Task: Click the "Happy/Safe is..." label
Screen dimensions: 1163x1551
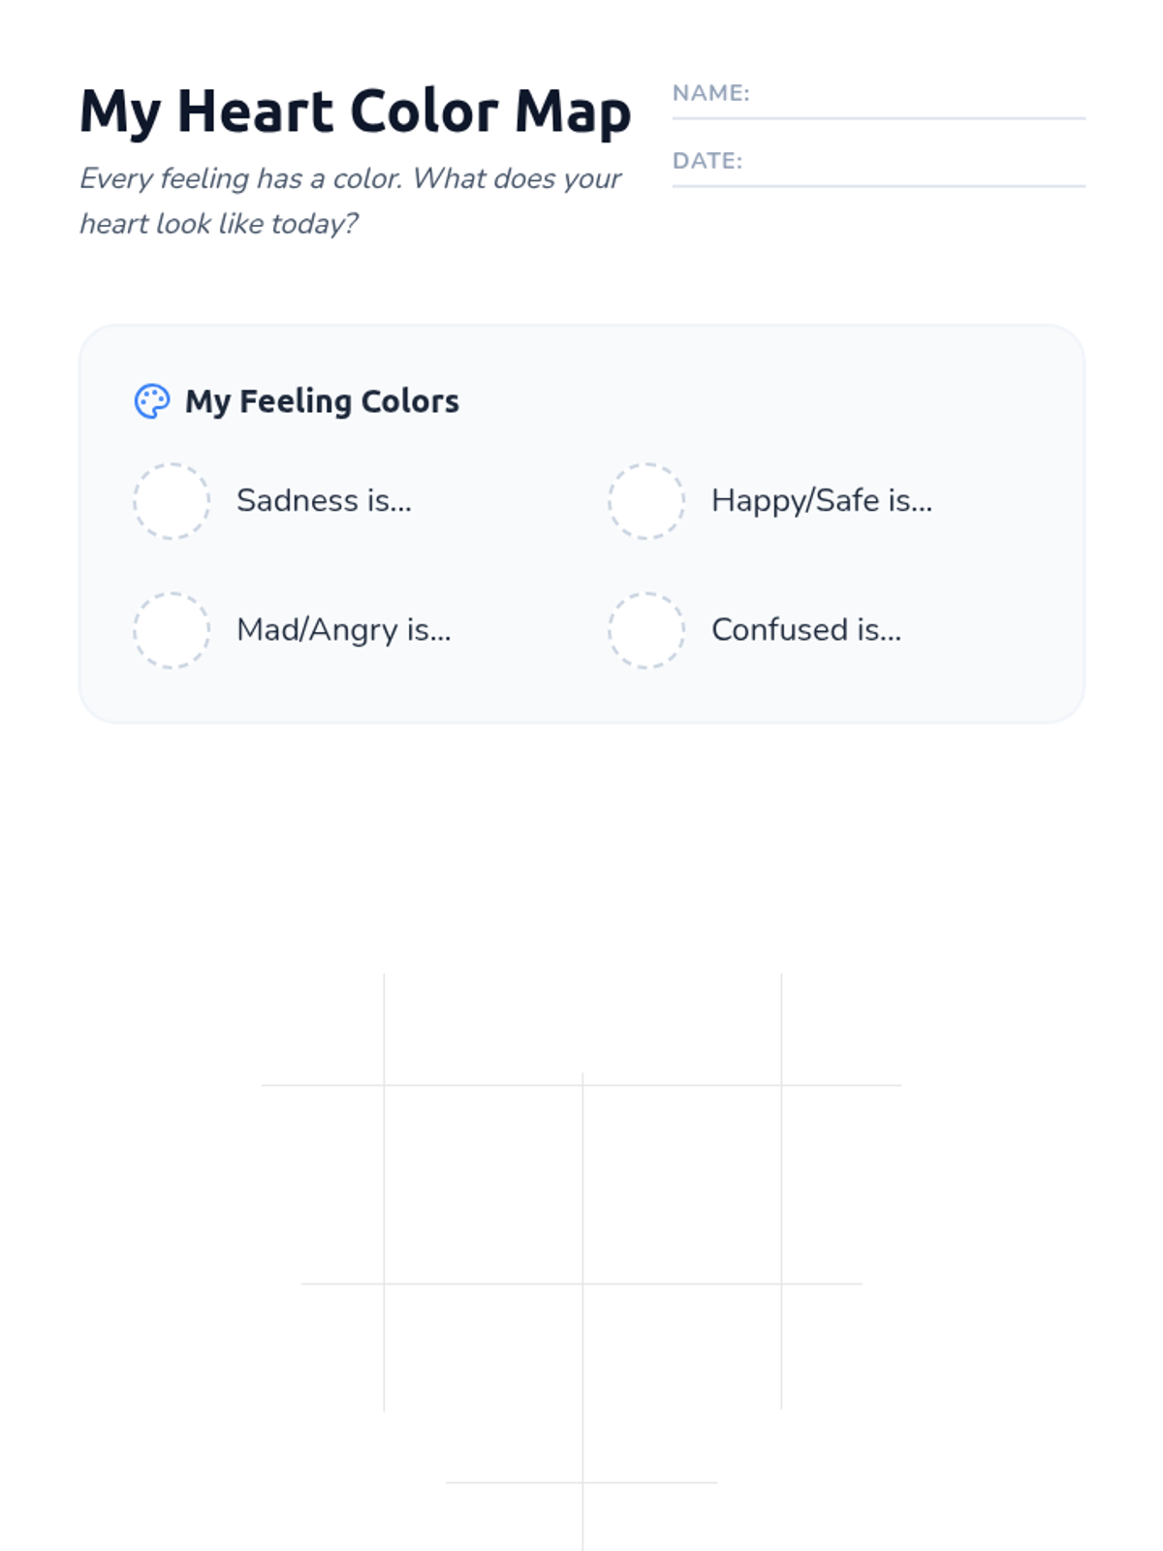Action: [x=822, y=500]
